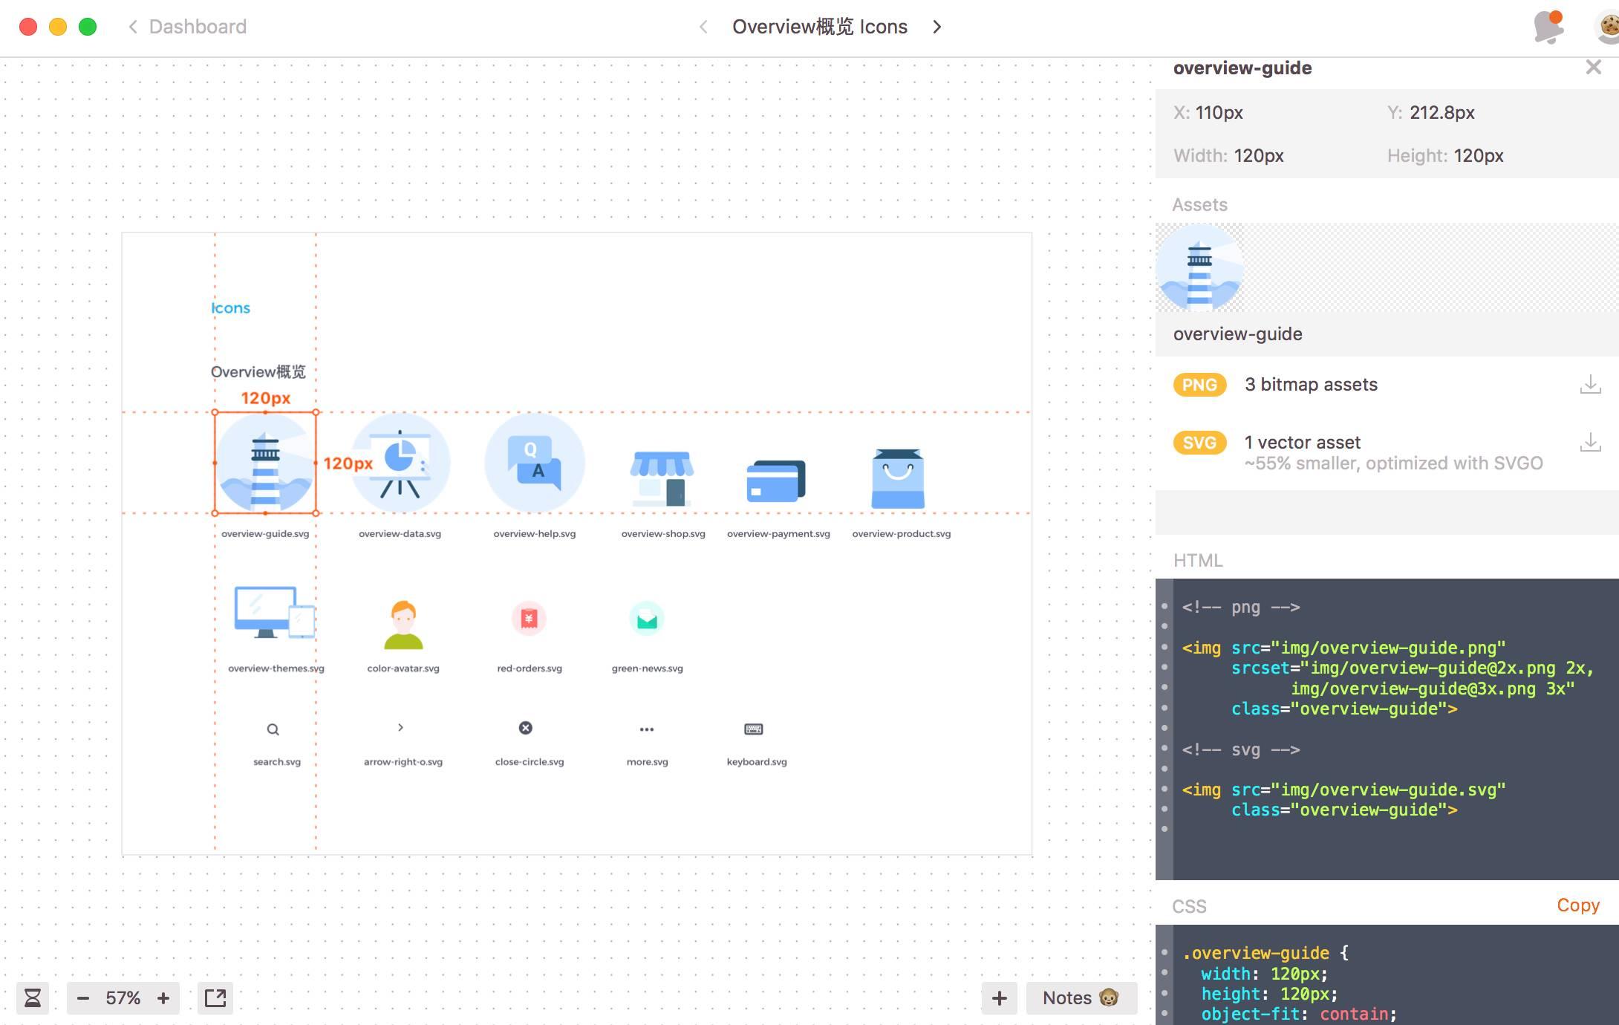Go to previous screen with left chevron

(703, 27)
